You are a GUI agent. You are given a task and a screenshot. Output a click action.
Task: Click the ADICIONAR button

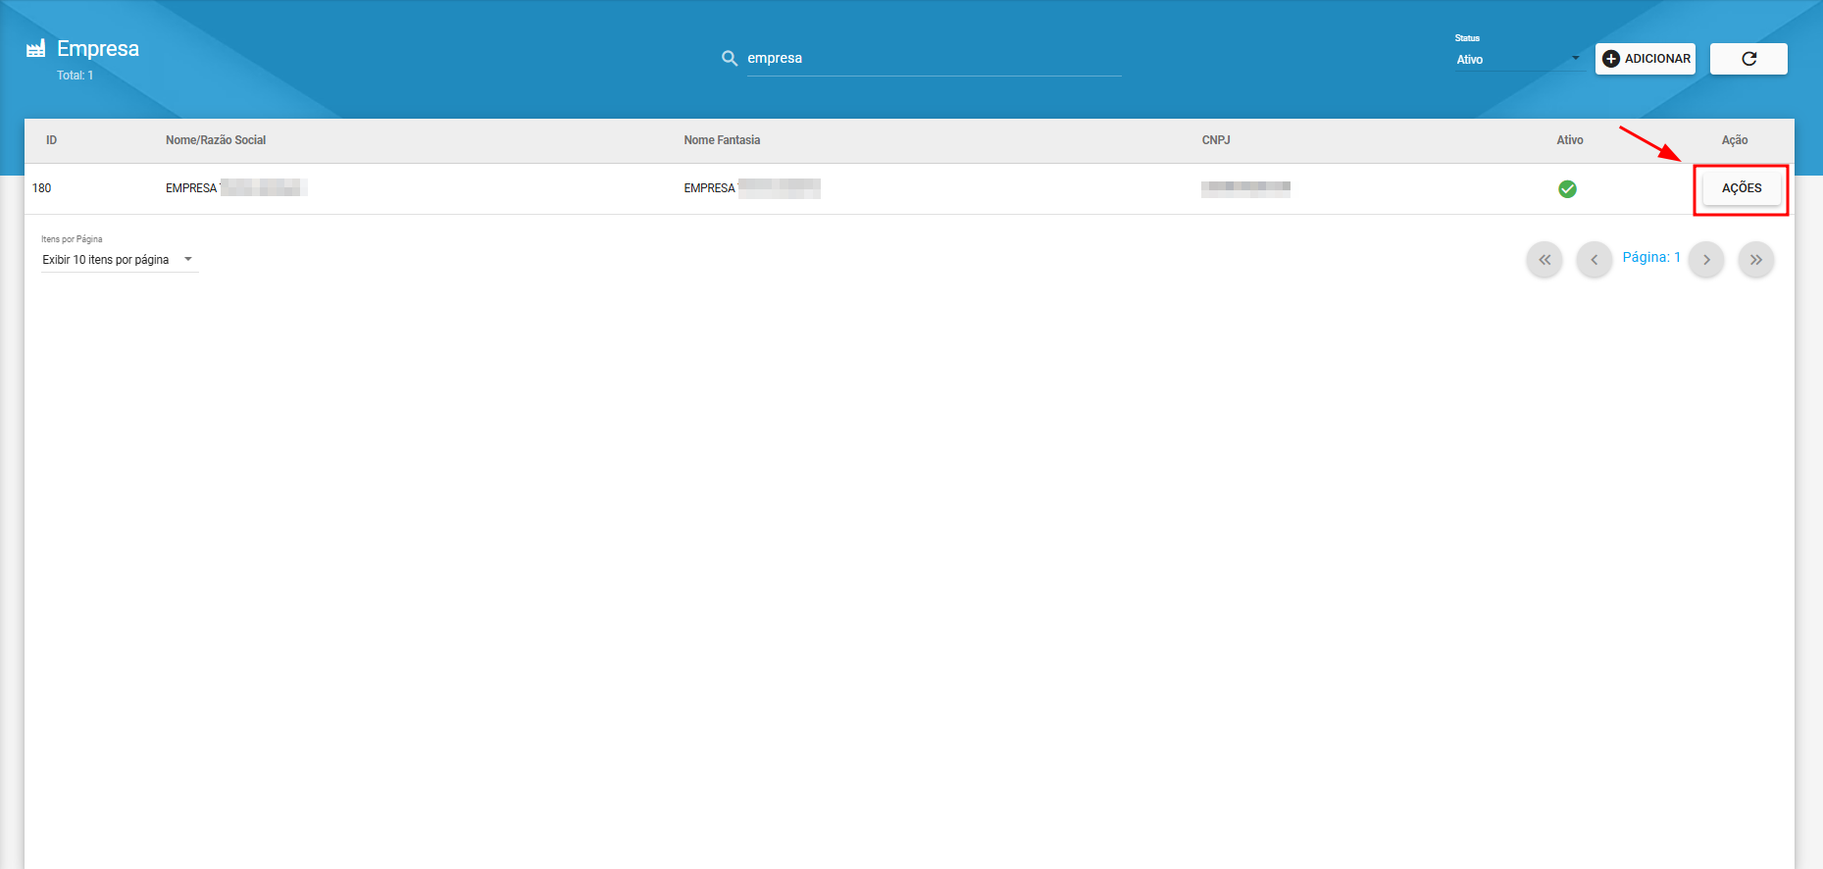pyautogui.click(x=1646, y=59)
